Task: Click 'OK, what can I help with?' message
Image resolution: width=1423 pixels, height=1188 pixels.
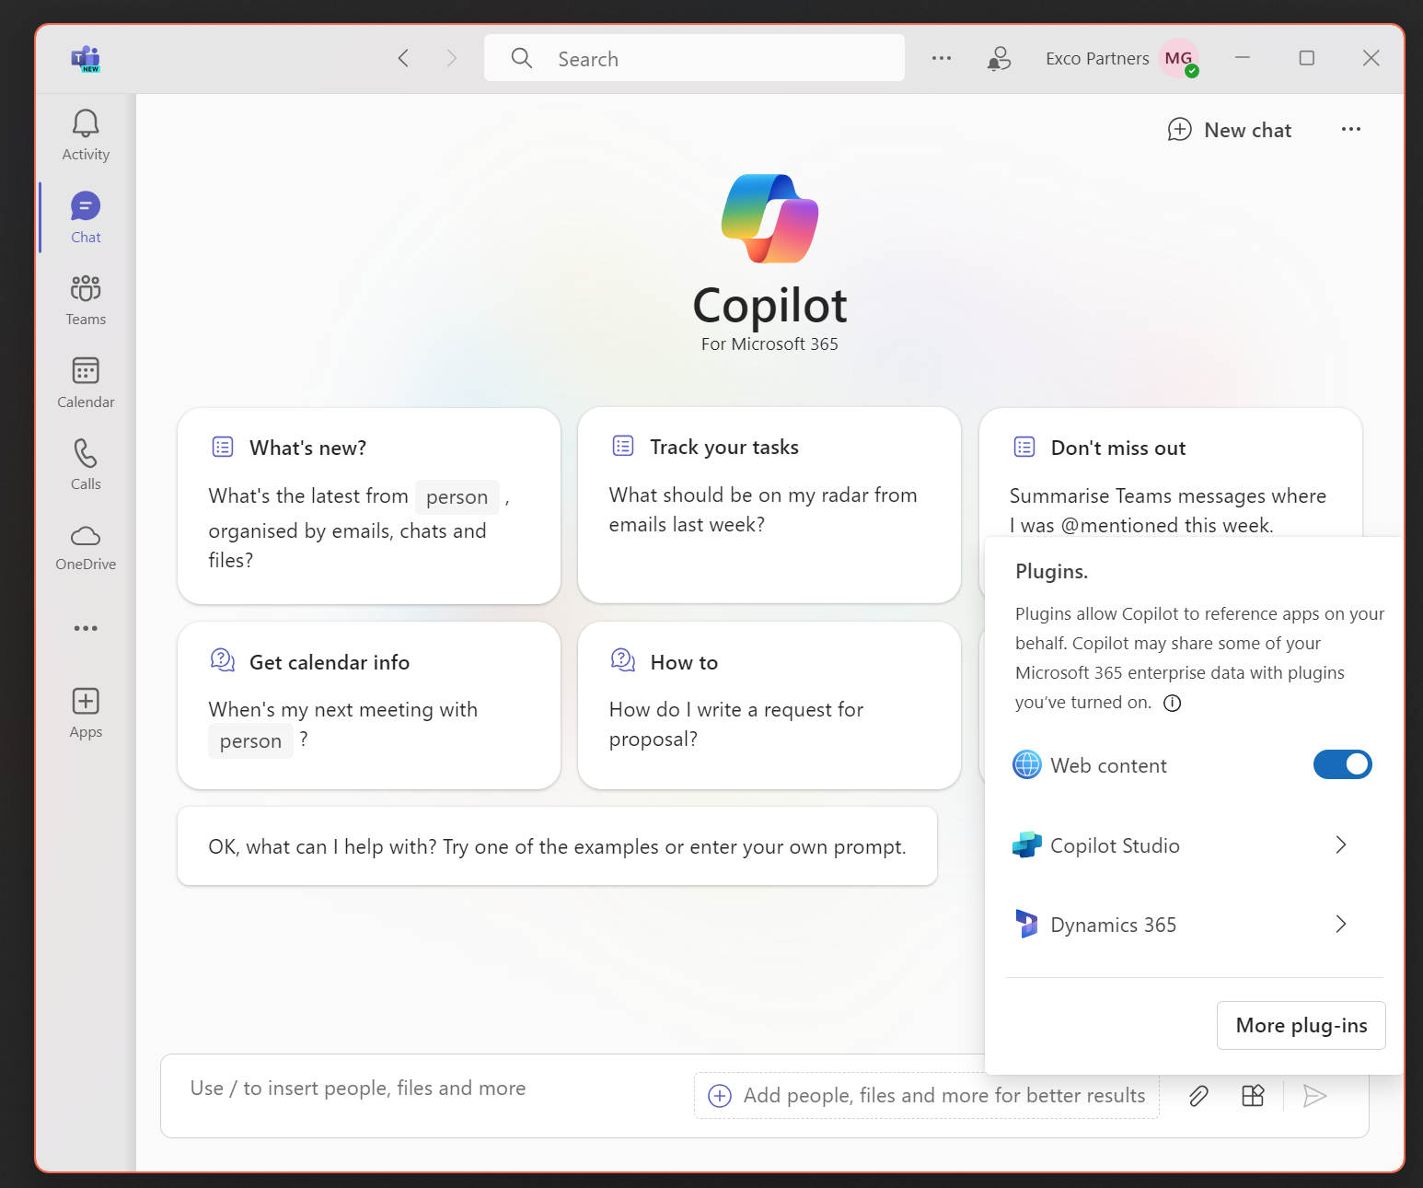Action: click(x=557, y=846)
